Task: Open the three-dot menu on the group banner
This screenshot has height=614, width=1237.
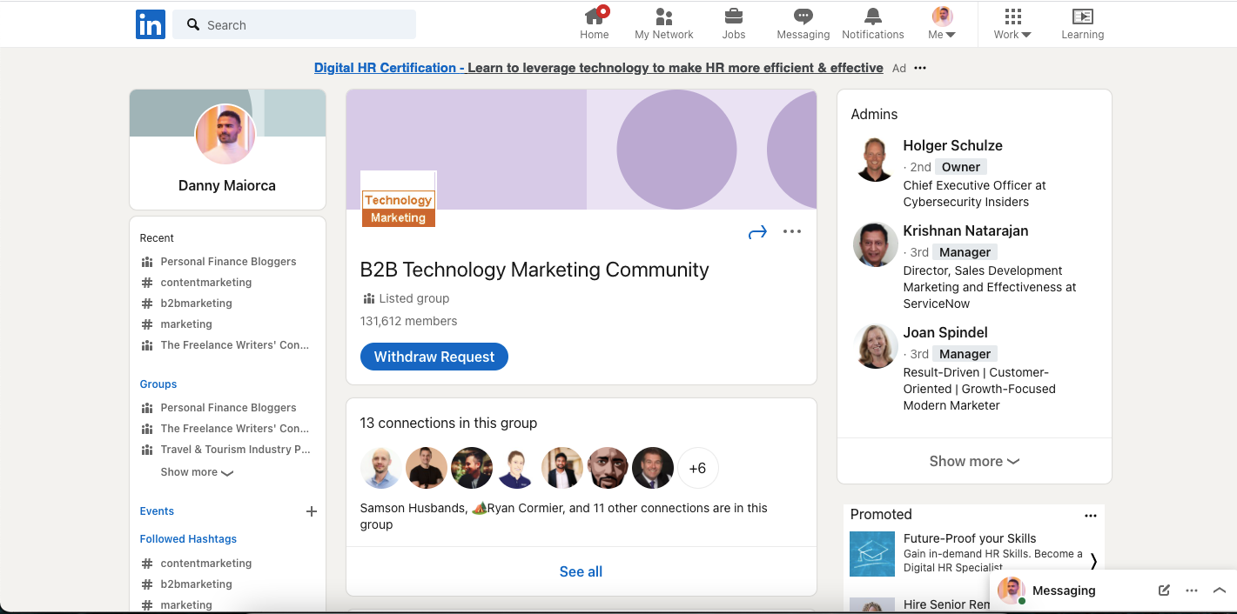Action: (x=791, y=231)
